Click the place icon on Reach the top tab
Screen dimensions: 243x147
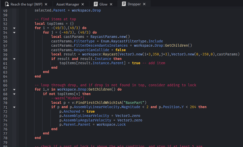click(x=7, y=4)
